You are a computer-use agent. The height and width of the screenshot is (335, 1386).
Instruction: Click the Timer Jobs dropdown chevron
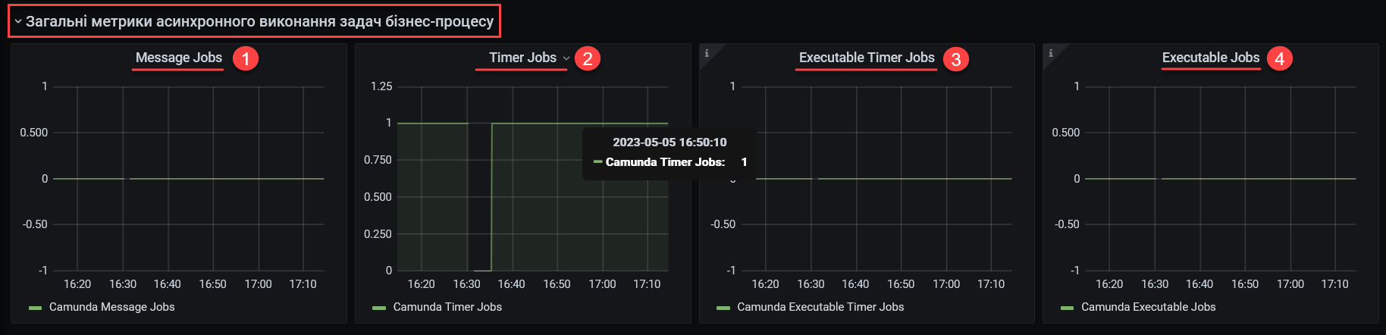(x=566, y=58)
